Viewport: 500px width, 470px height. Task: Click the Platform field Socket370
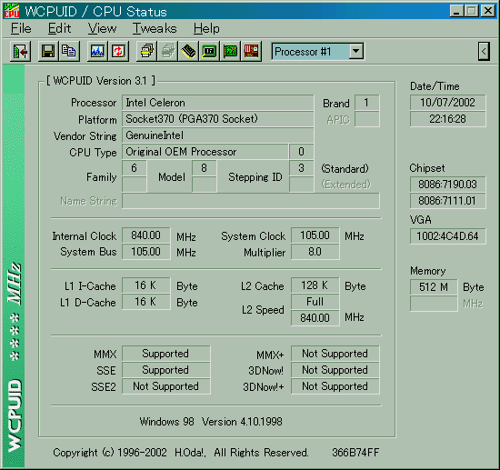click(x=218, y=119)
